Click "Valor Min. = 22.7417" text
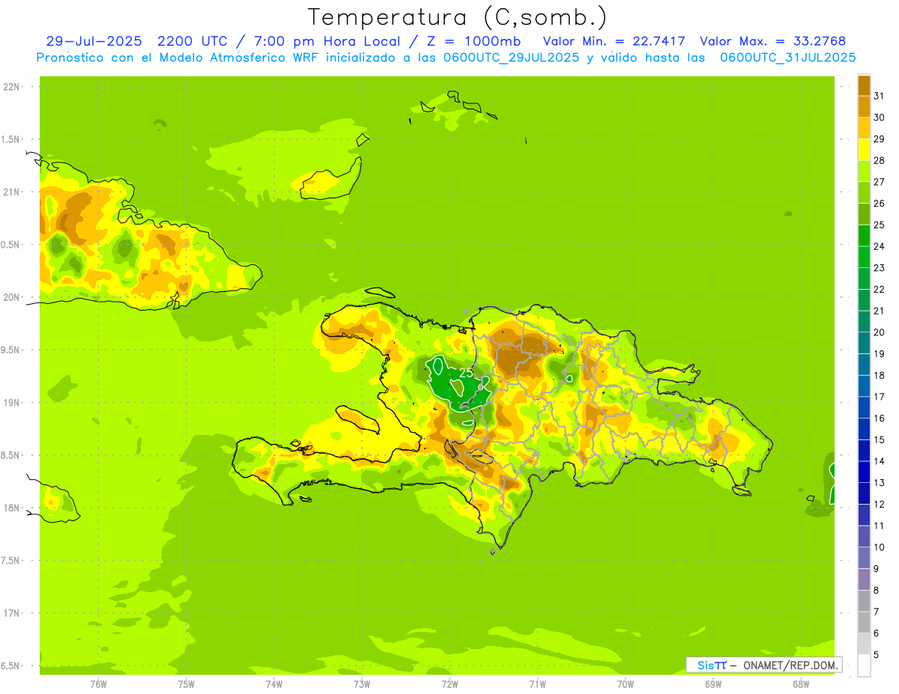The width and height of the screenshot is (899, 694). click(x=614, y=41)
